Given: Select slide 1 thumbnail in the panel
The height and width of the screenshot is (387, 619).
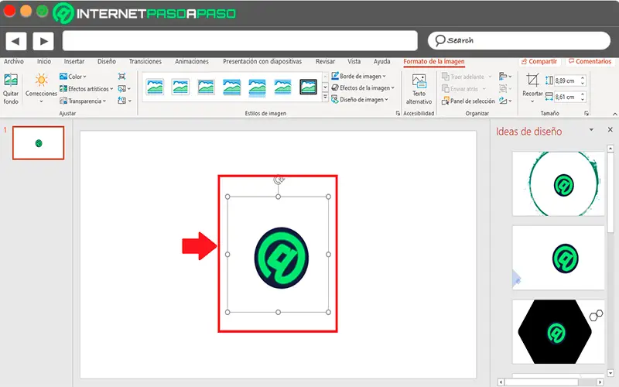Looking at the screenshot, I should (38, 142).
